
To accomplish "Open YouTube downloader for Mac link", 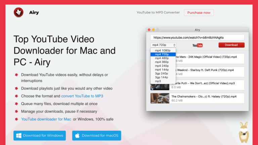I will tap(46, 119).
